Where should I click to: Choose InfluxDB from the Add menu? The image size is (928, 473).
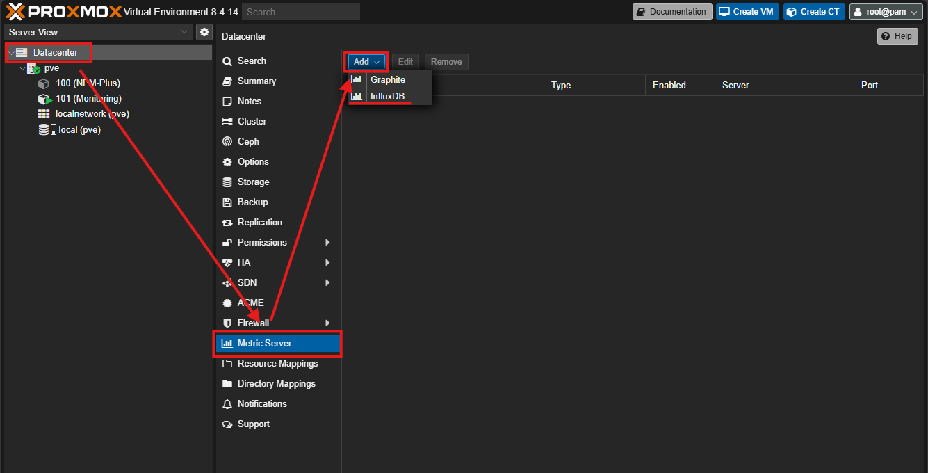coord(390,97)
